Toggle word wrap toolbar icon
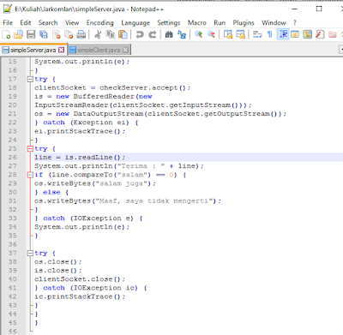The image size is (343, 335). (x=257, y=35)
